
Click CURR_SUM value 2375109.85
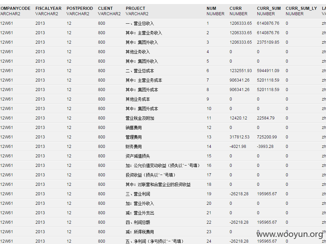(268, 42)
